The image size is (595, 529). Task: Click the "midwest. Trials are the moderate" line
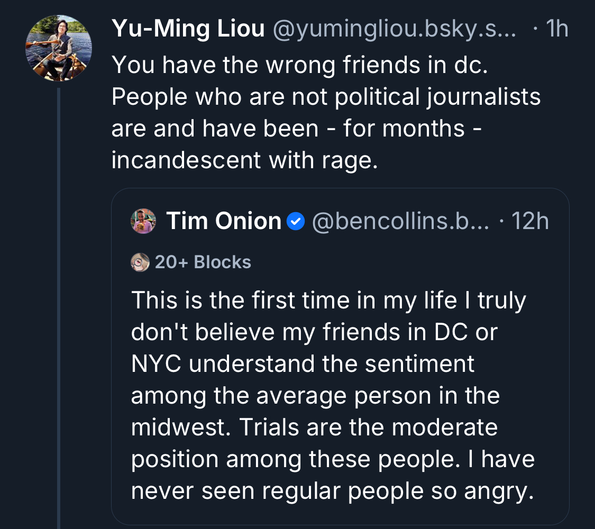(314, 427)
